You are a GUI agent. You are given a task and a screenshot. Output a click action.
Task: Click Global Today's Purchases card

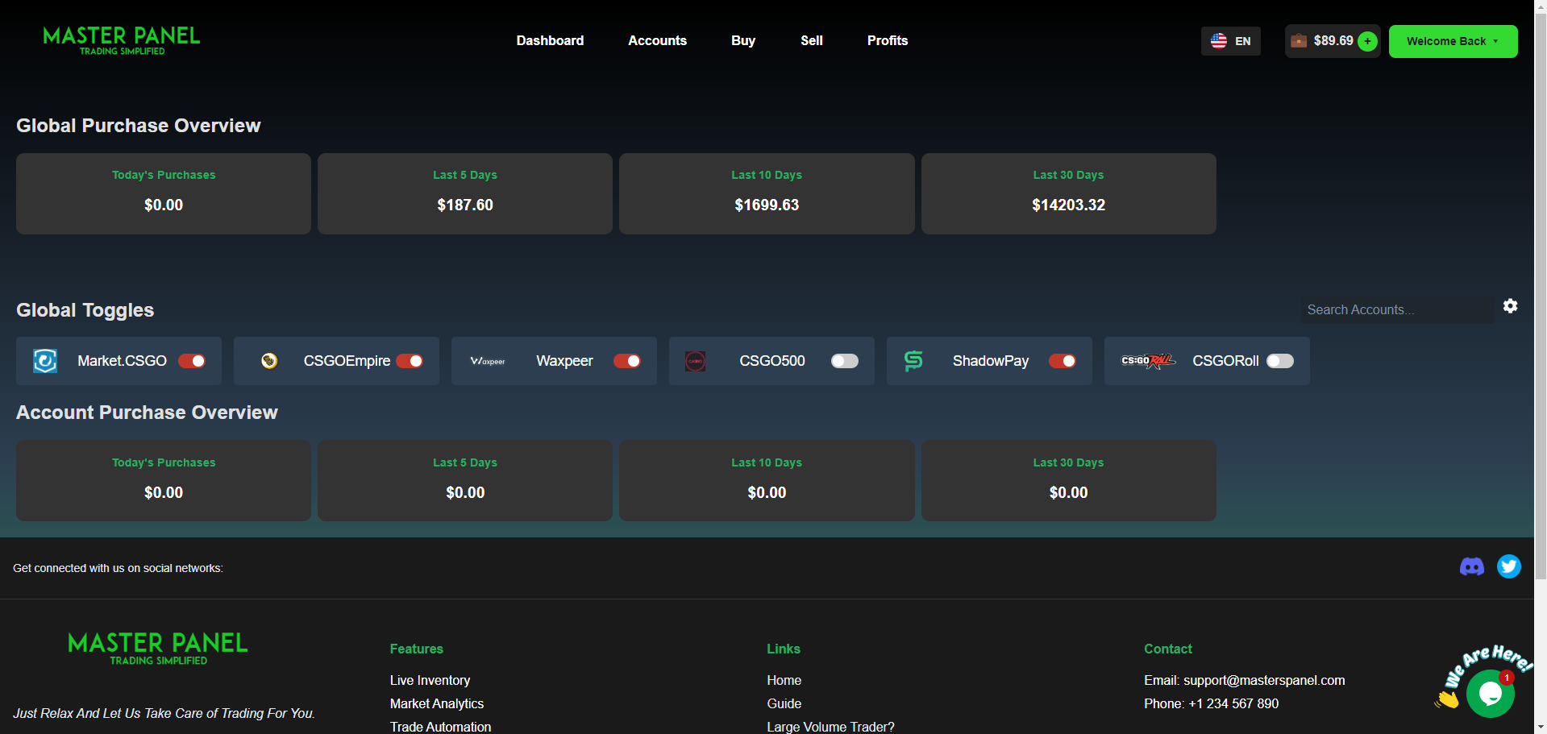(x=164, y=194)
